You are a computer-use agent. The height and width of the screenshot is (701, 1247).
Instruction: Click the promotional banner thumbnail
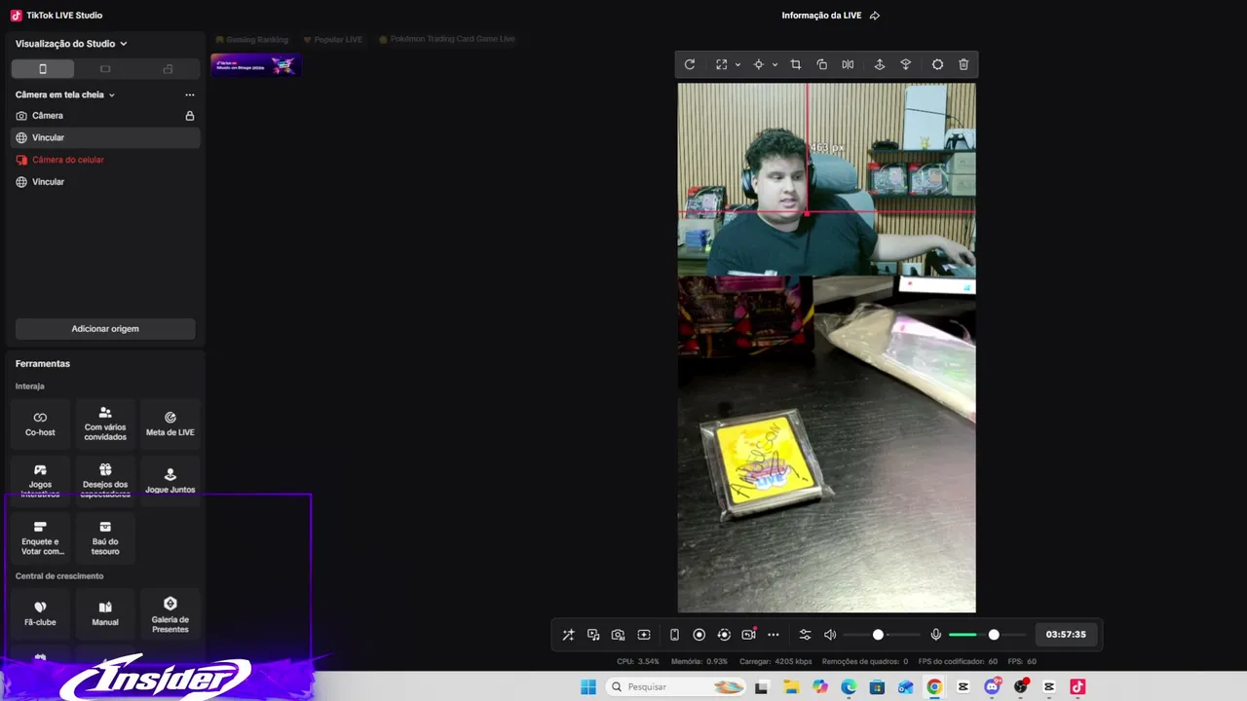pos(256,65)
